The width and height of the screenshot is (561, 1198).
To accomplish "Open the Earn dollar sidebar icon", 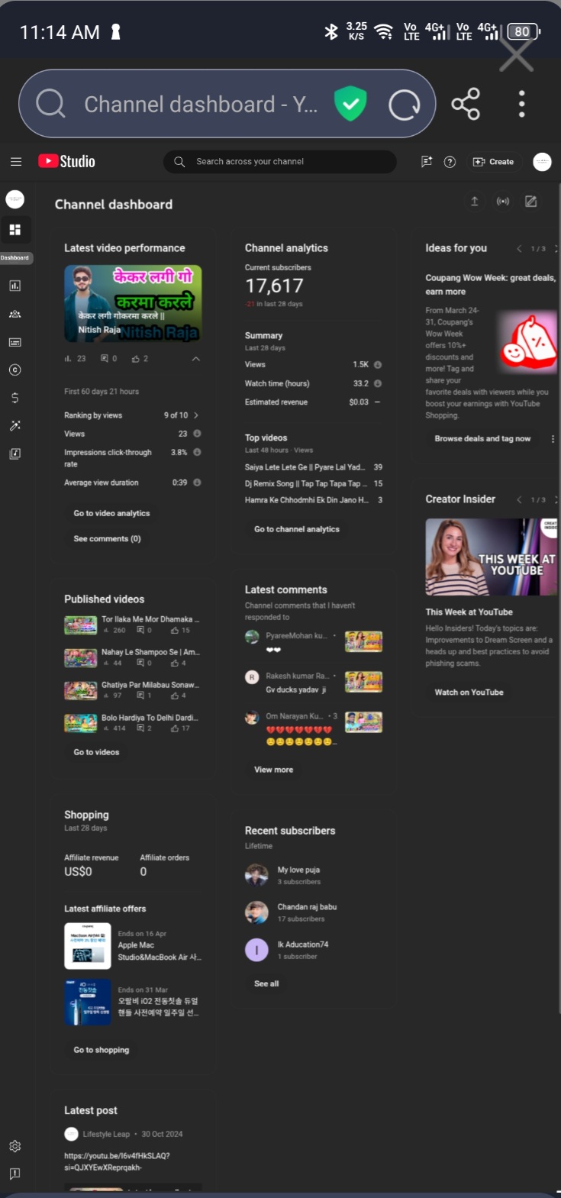I will click(15, 398).
